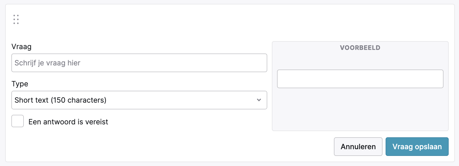Click the 'VOORBEELD' preview heading

pyautogui.click(x=360, y=48)
